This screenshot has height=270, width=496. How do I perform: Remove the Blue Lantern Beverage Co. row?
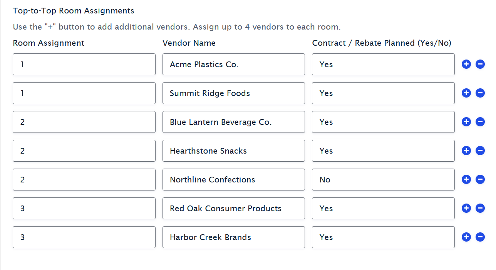(480, 122)
